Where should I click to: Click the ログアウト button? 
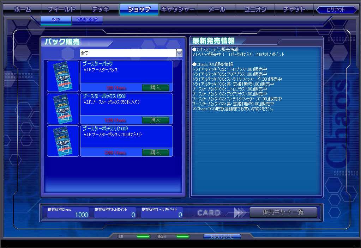(336, 10)
